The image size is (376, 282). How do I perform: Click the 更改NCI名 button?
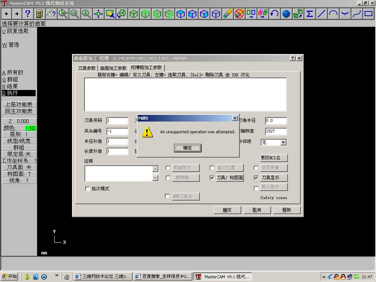(274, 158)
